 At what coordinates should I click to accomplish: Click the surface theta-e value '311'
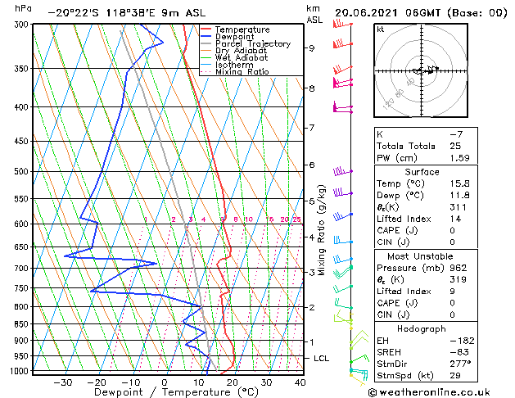tap(459, 207)
